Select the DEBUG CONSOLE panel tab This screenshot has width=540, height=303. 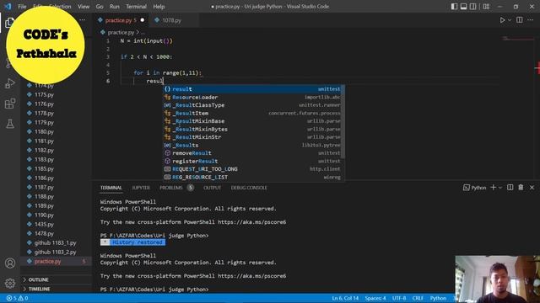[249, 188]
